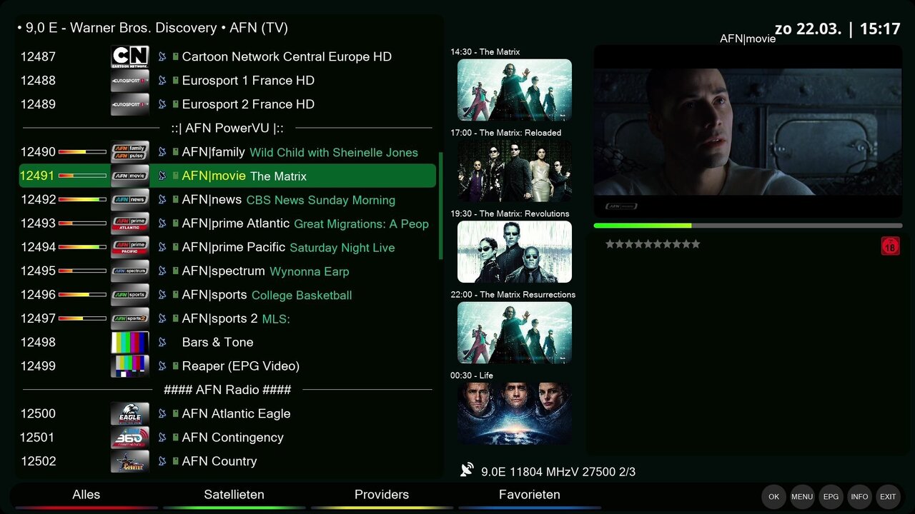Click "CBS News Sunday Morning" program text
The height and width of the screenshot is (514, 915).
click(321, 201)
